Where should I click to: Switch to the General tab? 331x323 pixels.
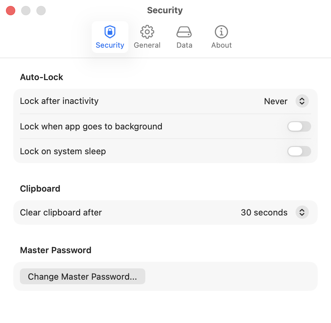[x=147, y=37]
